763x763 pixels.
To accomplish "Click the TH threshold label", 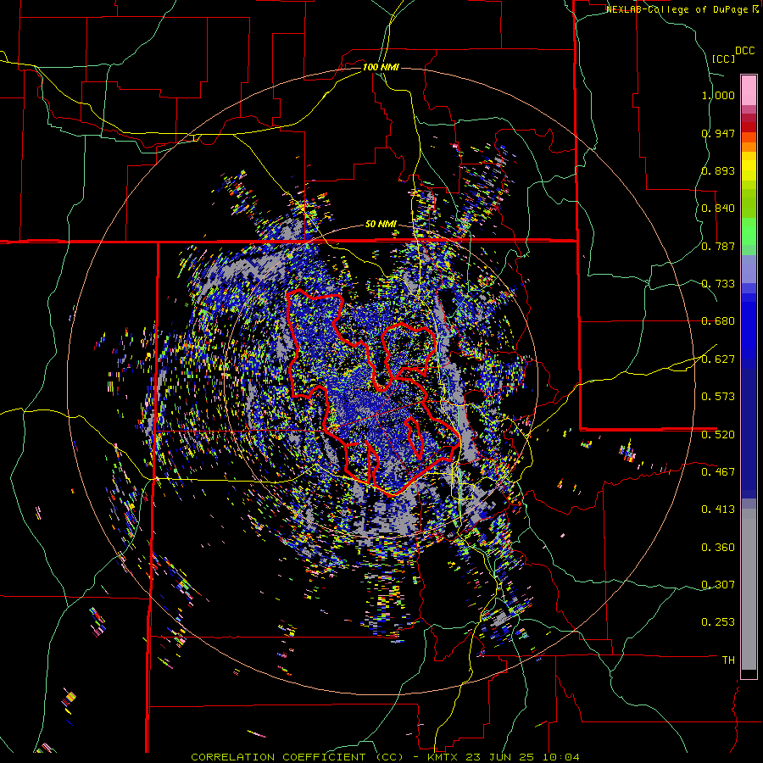I will click(x=728, y=660).
